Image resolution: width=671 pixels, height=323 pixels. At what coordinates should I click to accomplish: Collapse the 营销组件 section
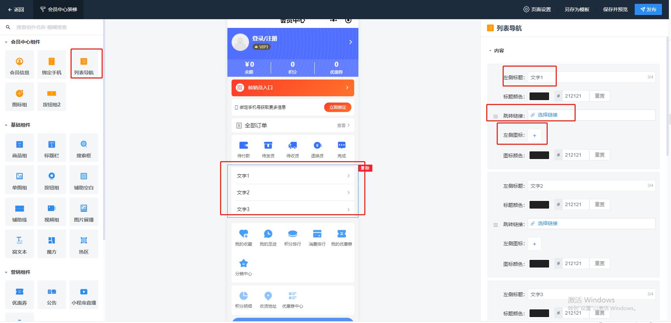6,272
